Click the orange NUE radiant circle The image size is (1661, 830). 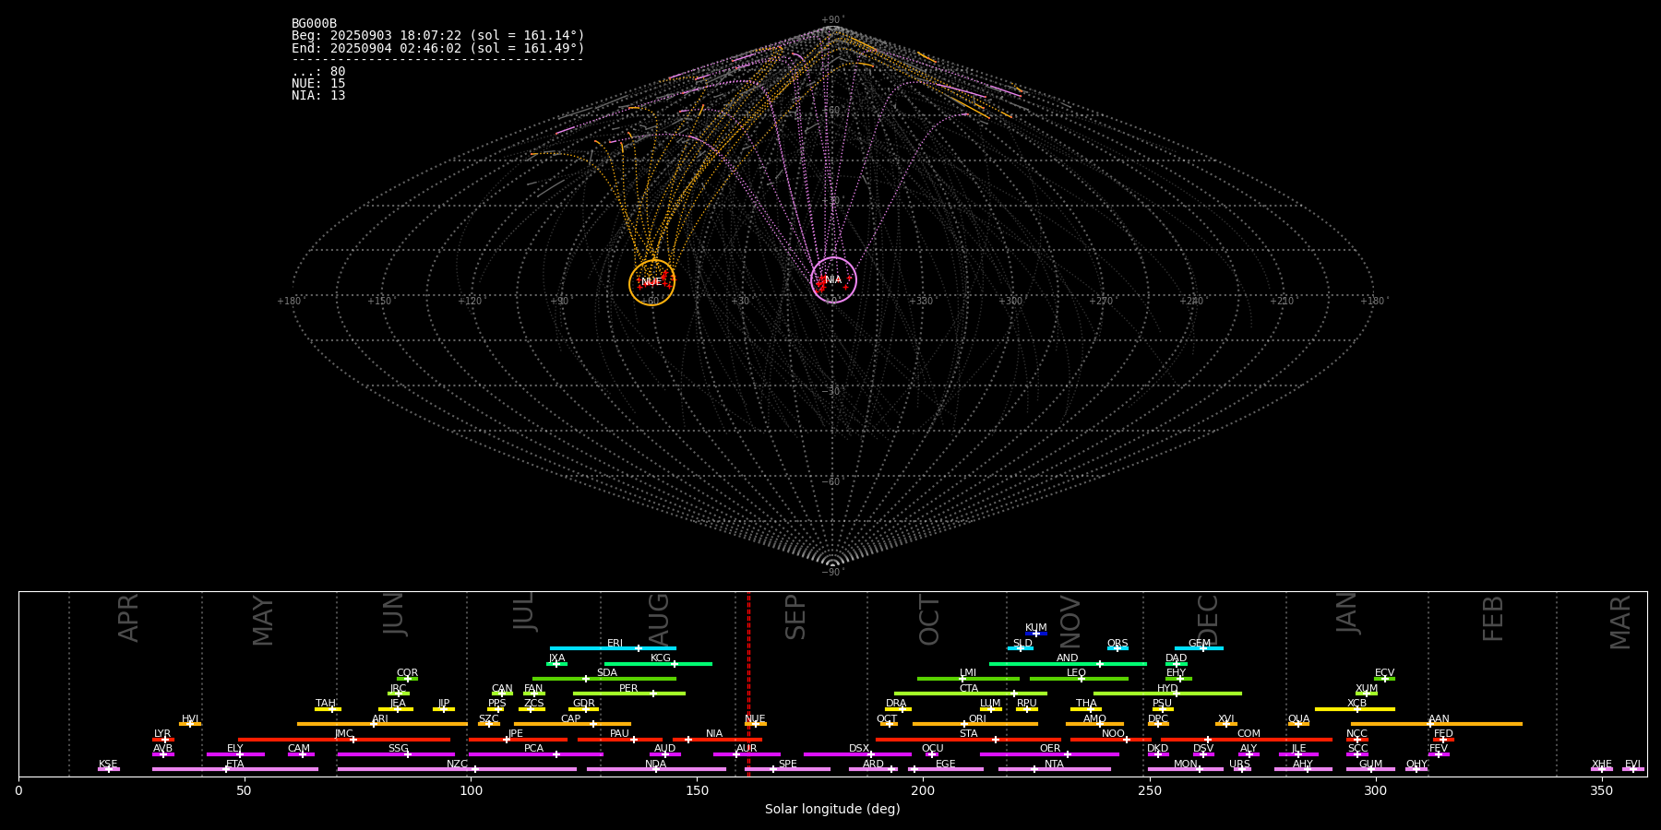(651, 282)
